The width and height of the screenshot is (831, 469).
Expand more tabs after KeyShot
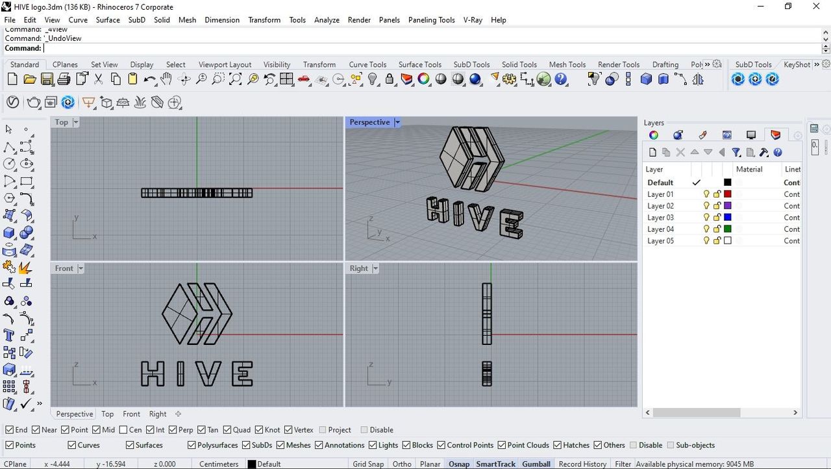[x=817, y=64]
